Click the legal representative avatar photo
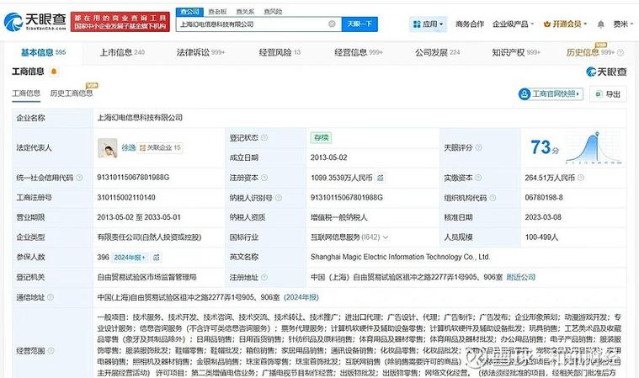Image resolution: width=639 pixels, height=378 pixels. tap(108, 148)
